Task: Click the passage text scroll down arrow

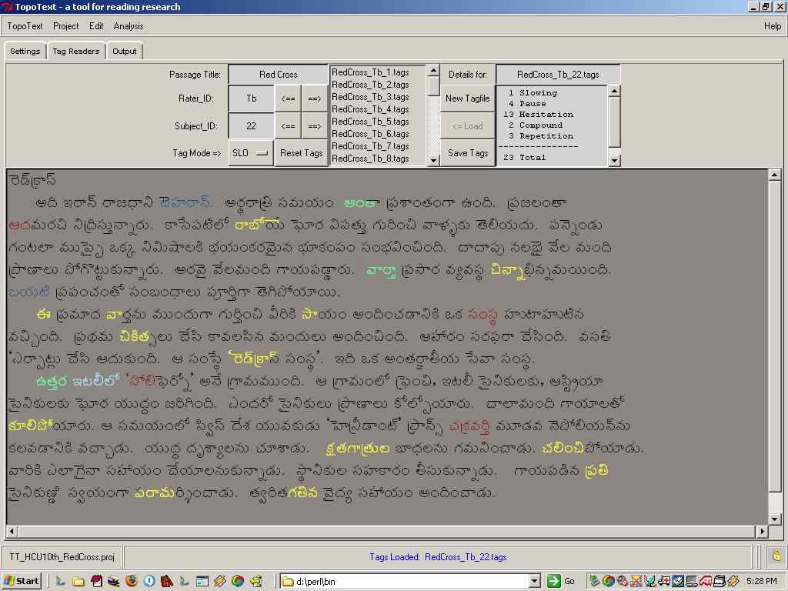Action: (774, 519)
